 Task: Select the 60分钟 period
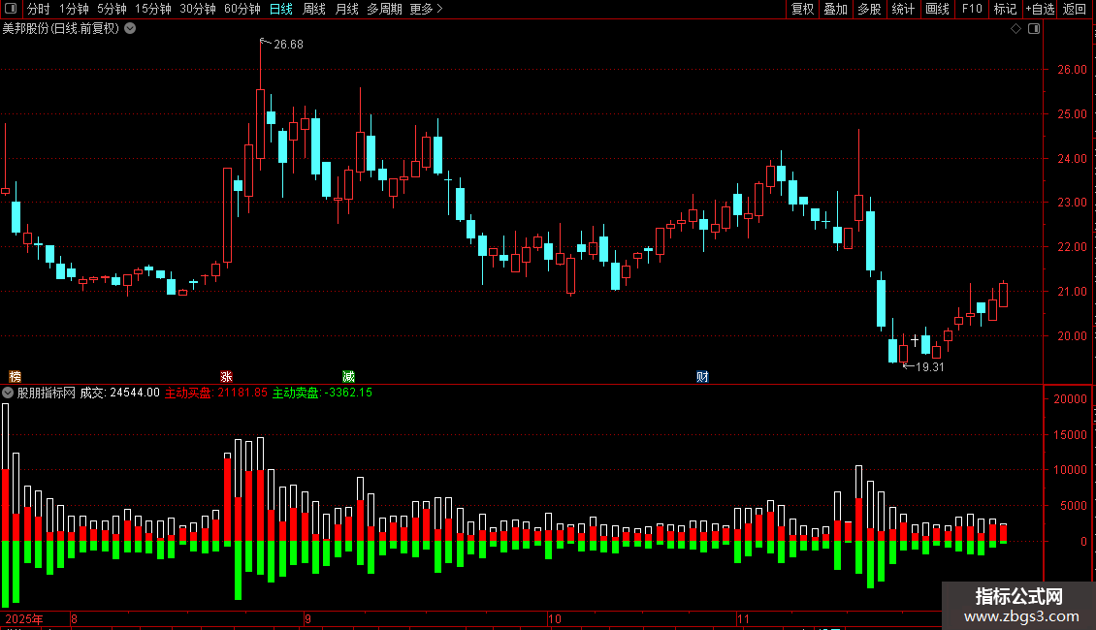pos(242,9)
